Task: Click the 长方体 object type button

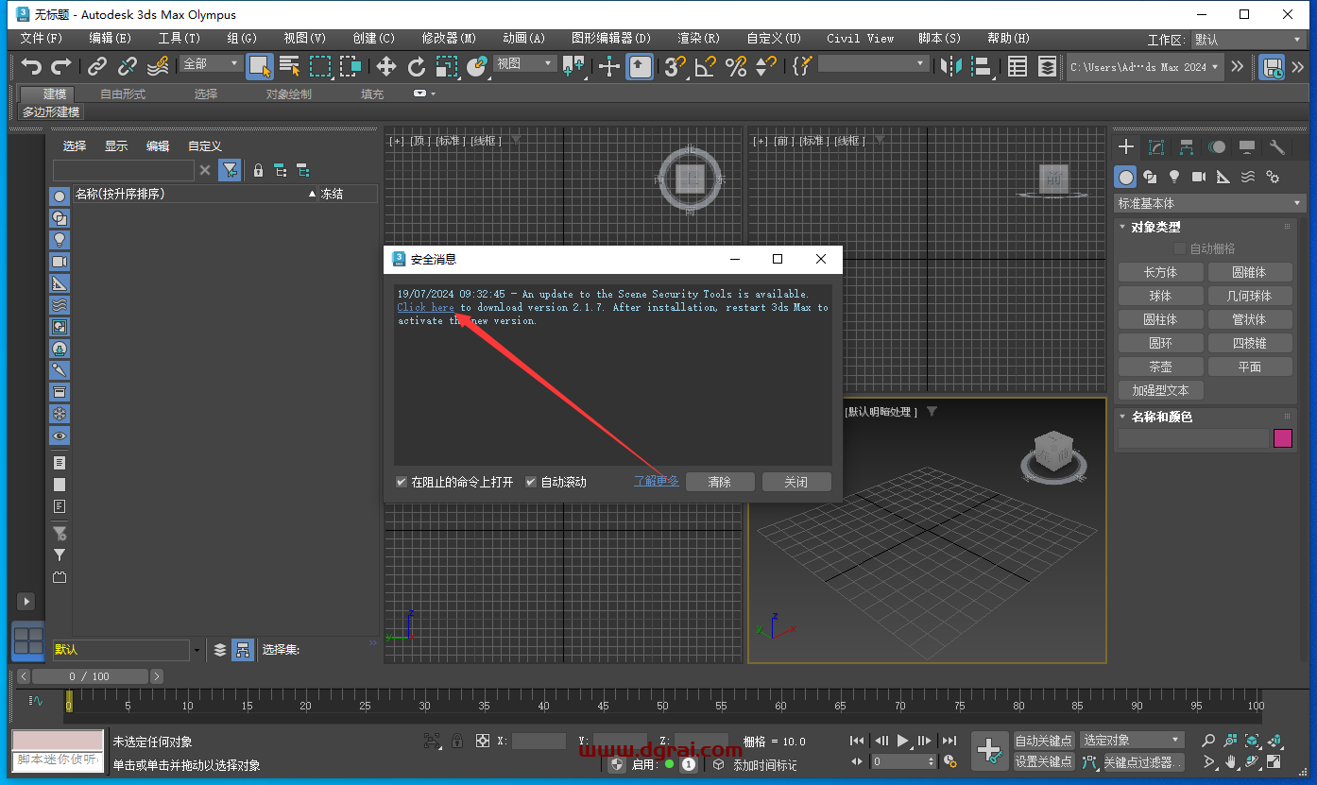Action: (x=1160, y=272)
